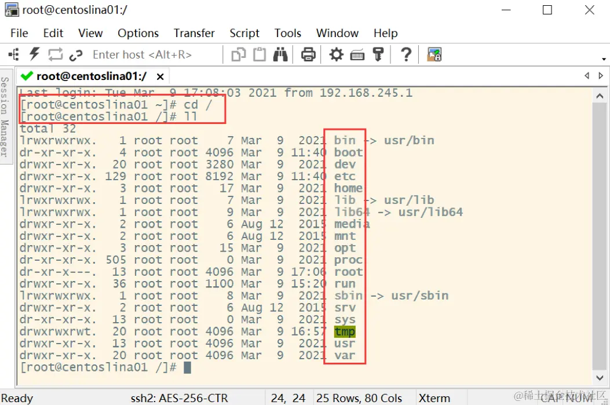Click the Help question mark icon
Viewport: 610px width, 405px height.
406,54
